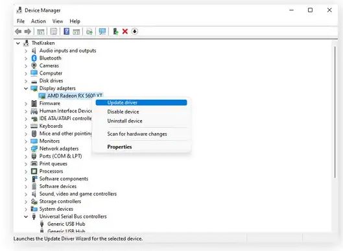Click the circular down-arrow toolbar icon

135,32
